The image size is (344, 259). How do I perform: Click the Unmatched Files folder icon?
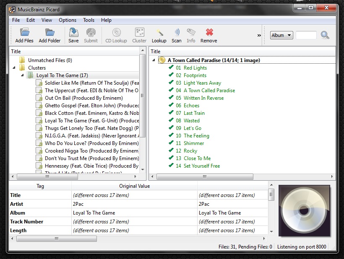[x=22, y=60]
